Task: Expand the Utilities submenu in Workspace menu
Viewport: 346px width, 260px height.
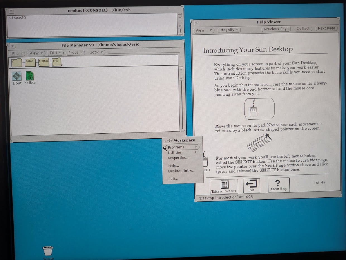Action: [x=182, y=152]
